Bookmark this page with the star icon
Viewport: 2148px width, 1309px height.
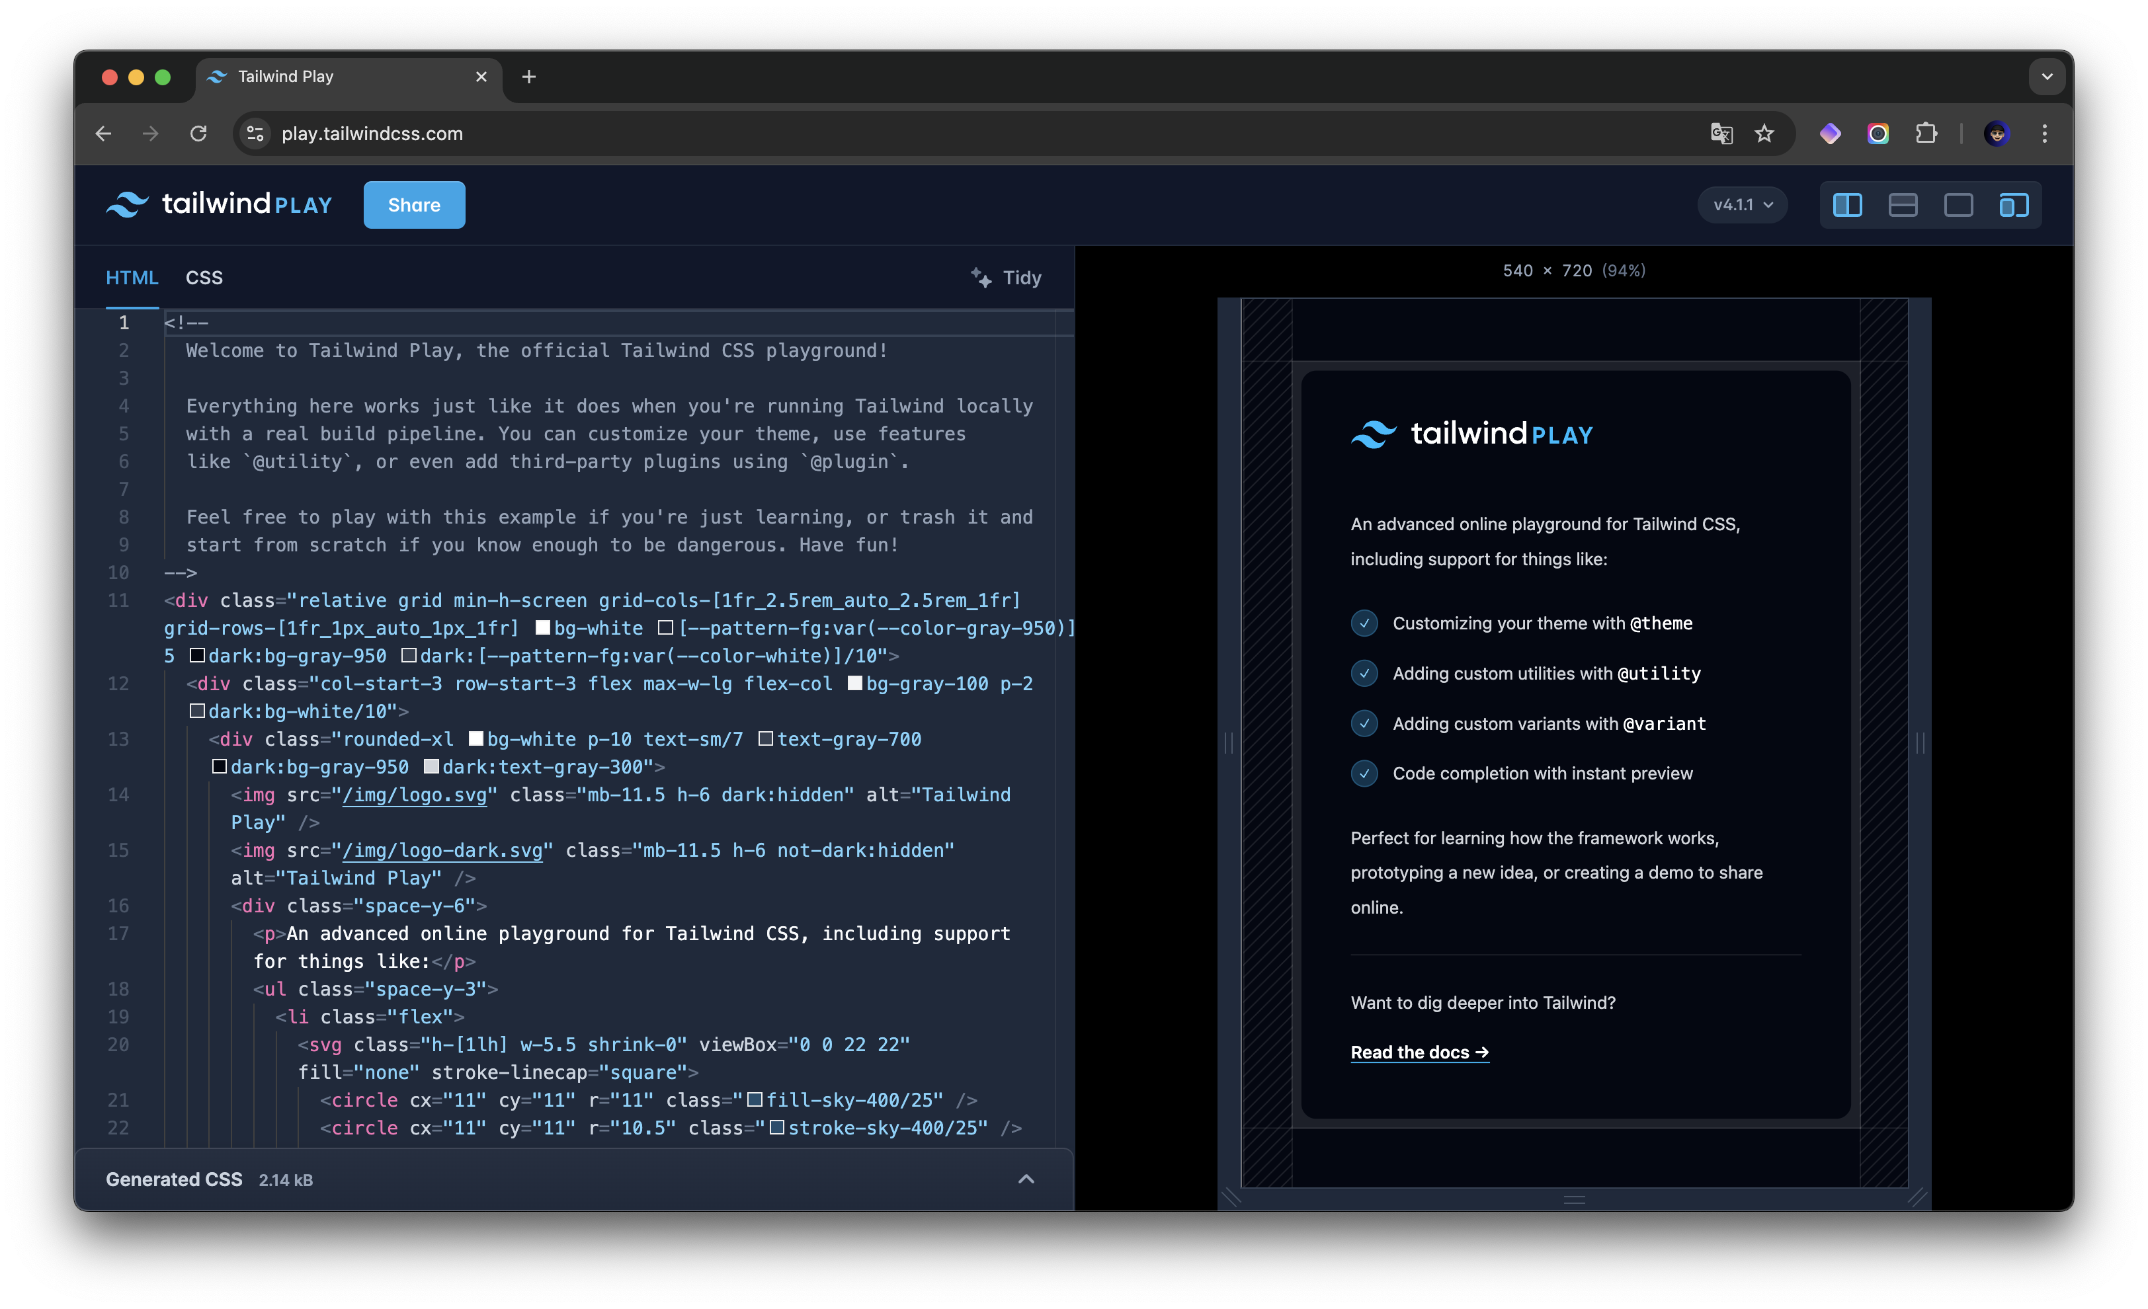(x=1764, y=134)
